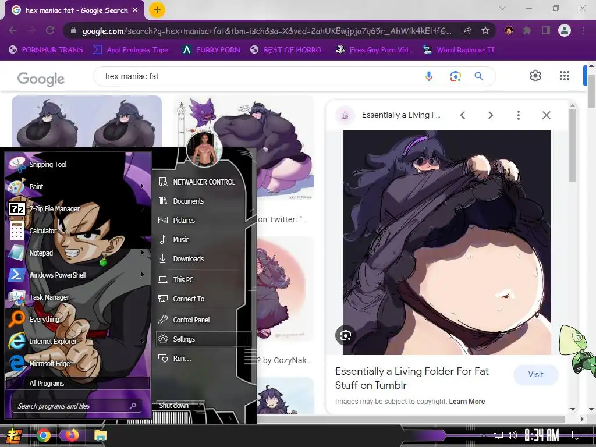Bookmark this page with the star icon
This screenshot has height=447, width=596.
point(485,31)
